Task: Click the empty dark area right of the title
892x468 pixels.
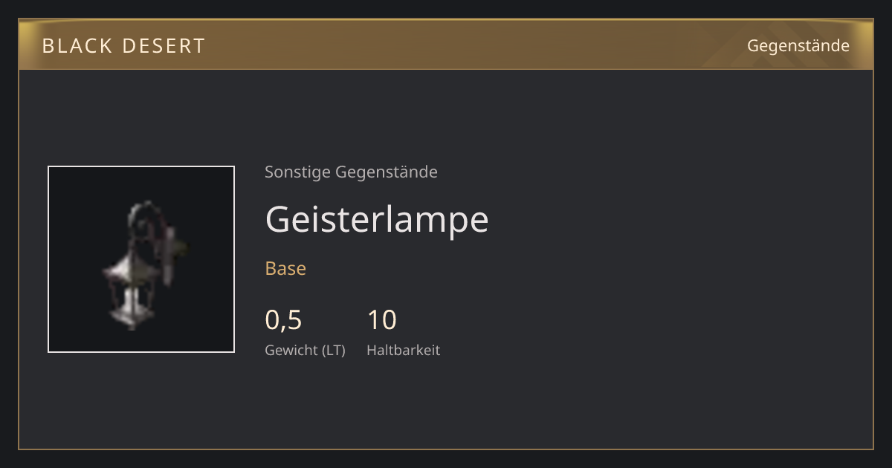Action: (669, 220)
